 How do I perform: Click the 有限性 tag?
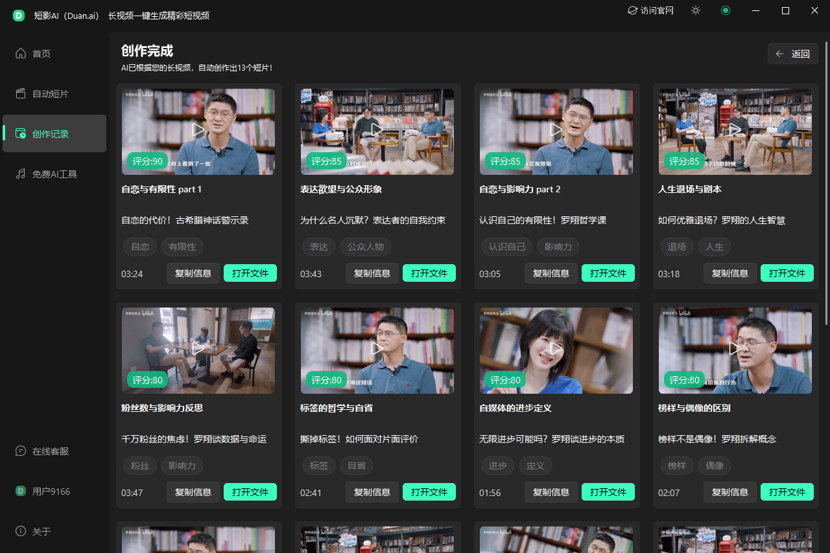pyautogui.click(x=182, y=247)
